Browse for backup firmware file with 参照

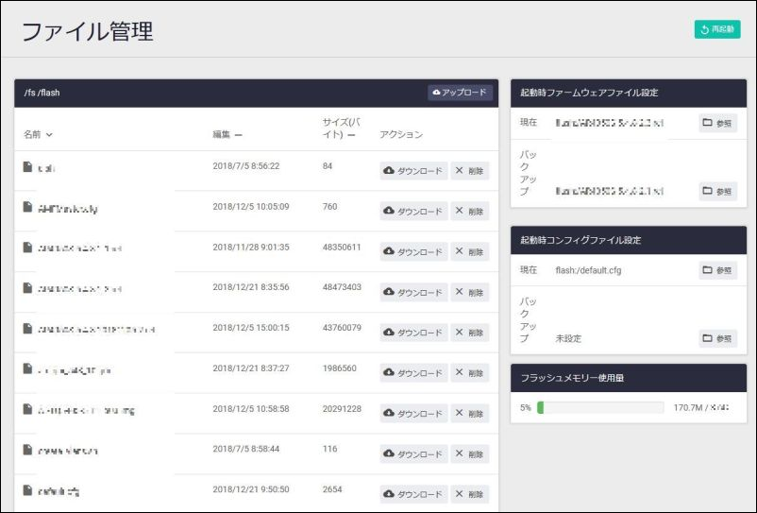pyautogui.click(x=717, y=191)
